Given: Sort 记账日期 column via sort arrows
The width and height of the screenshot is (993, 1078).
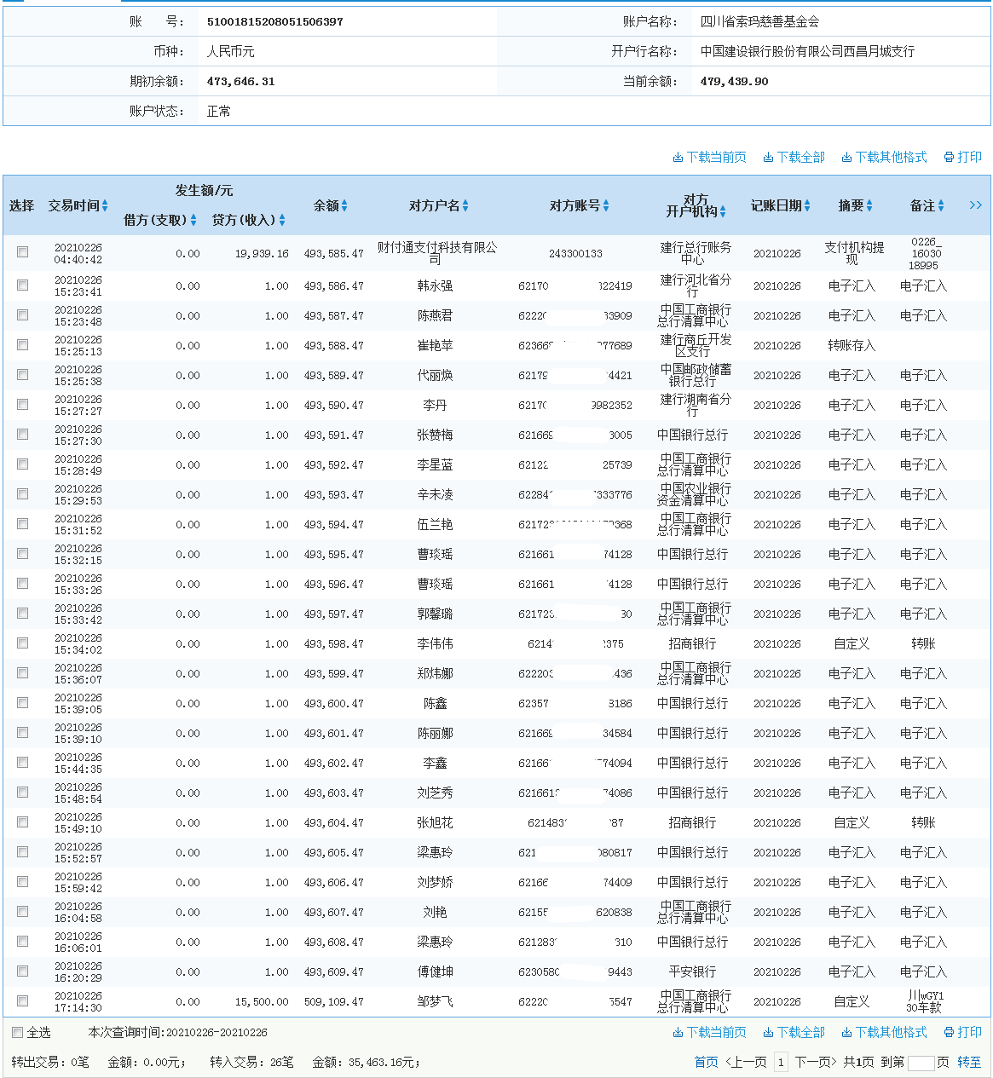Looking at the screenshot, I should point(807,206).
